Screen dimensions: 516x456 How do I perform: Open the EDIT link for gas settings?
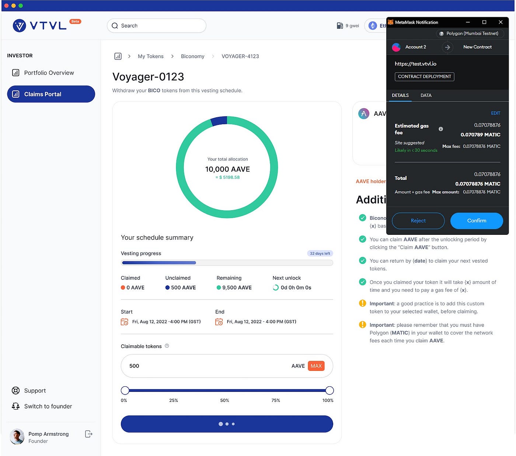tap(495, 113)
